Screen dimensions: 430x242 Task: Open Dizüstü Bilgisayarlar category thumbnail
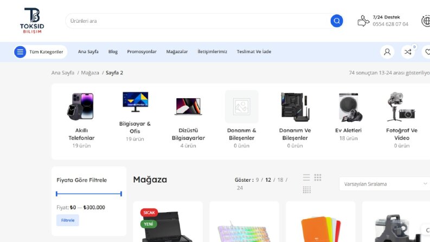(x=188, y=106)
